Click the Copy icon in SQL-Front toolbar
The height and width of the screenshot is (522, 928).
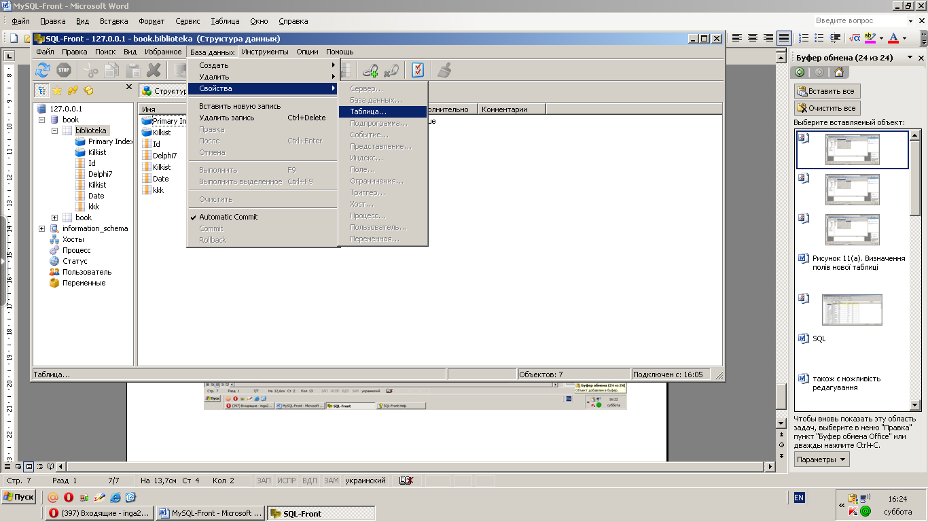pos(111,70)
